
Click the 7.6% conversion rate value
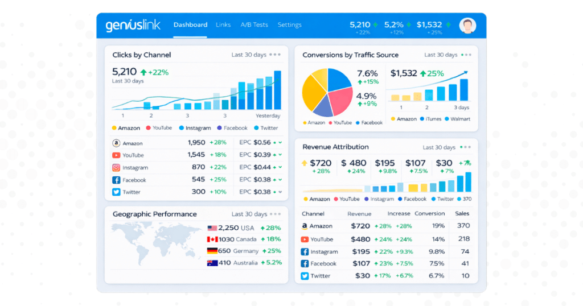367,73
